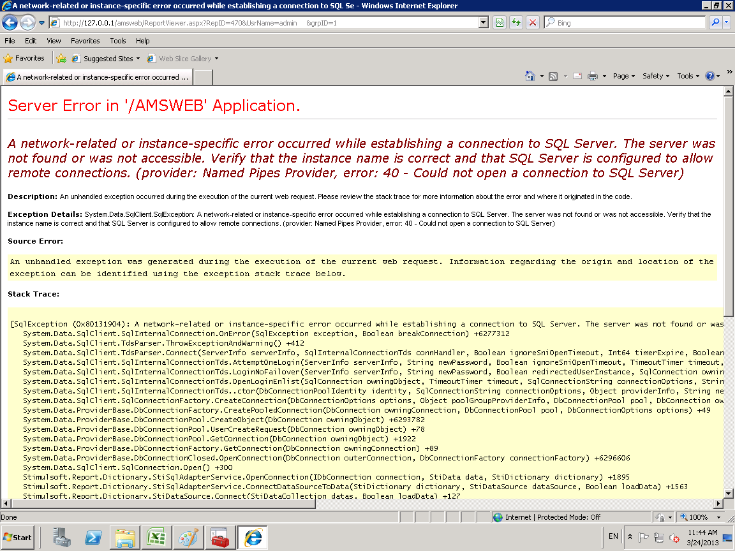Open Excel from taskbar

(156, 538)
